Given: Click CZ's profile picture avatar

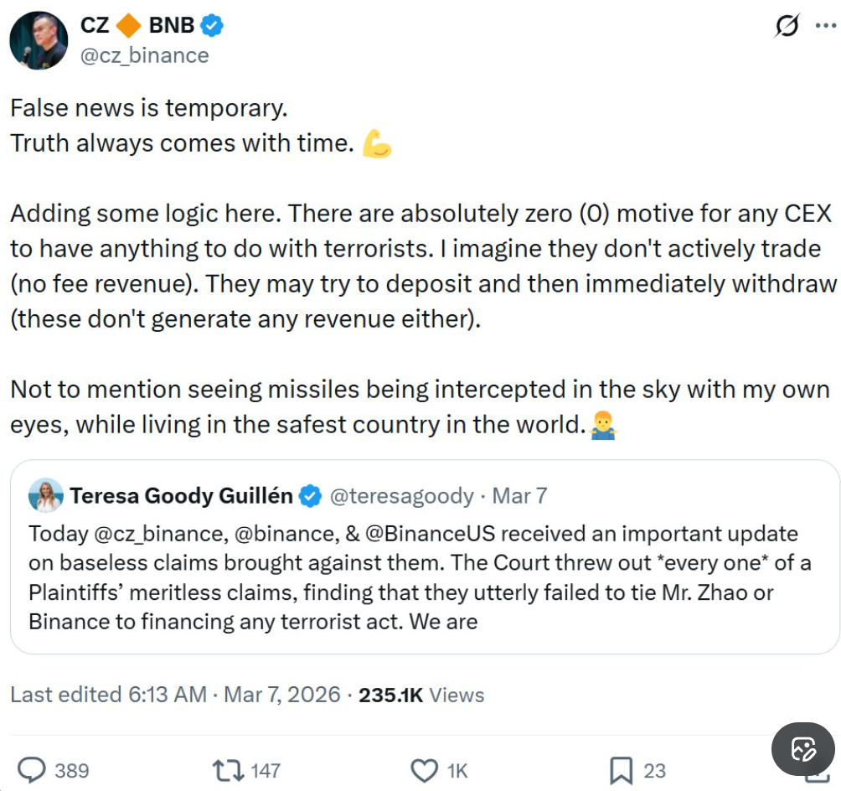Looking at the screenshot, I should pos(39,40).
